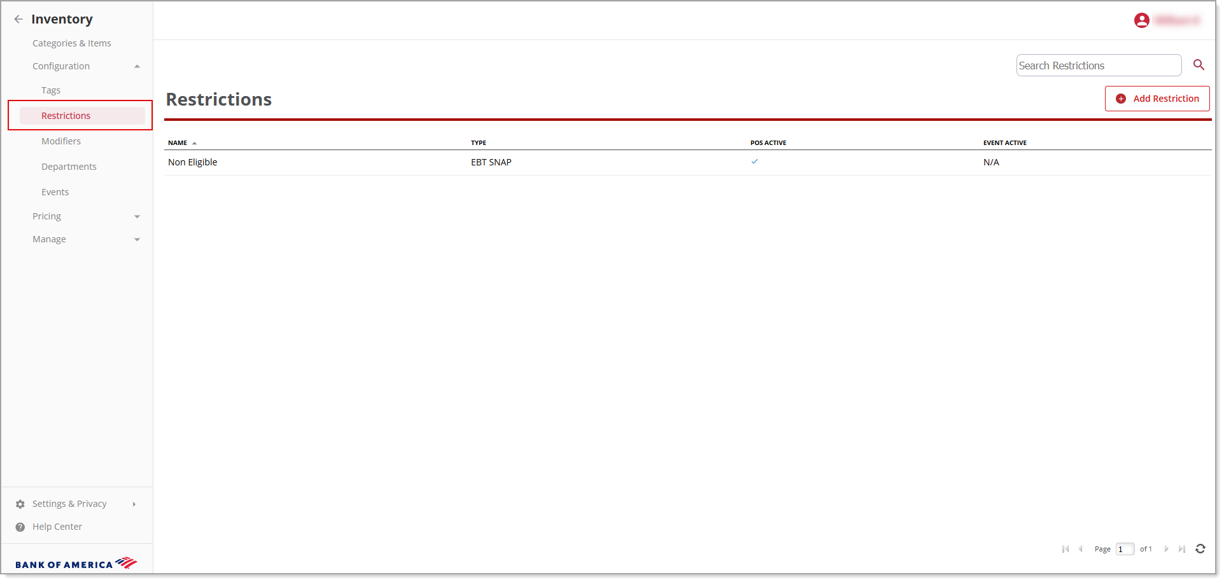Select the first page navigation icon
This screenshot has height=582, width=1224.
(x=1066, y=549)
